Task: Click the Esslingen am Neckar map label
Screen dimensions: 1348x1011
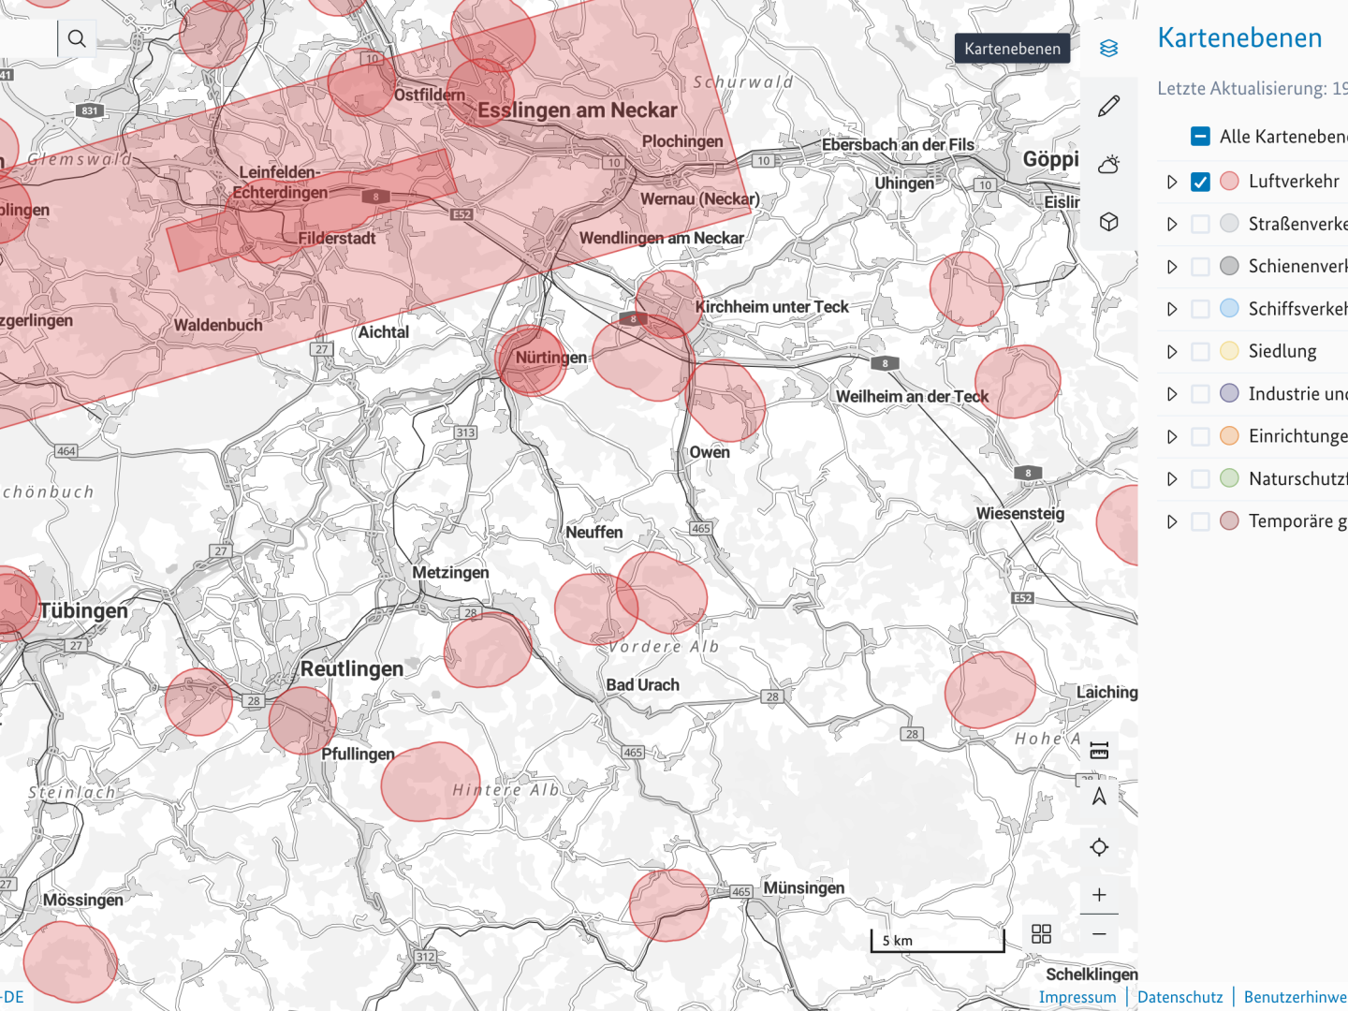Action: click(577, 110)
